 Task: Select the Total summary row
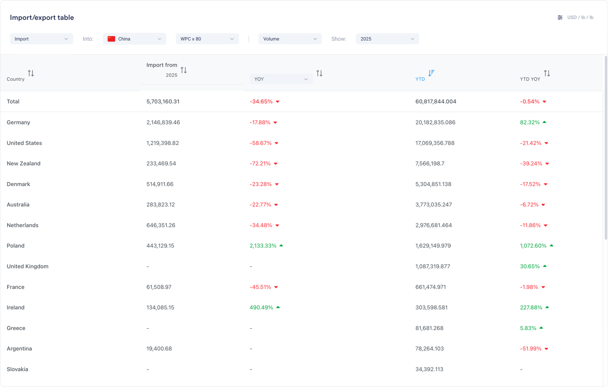click(13, 101)
